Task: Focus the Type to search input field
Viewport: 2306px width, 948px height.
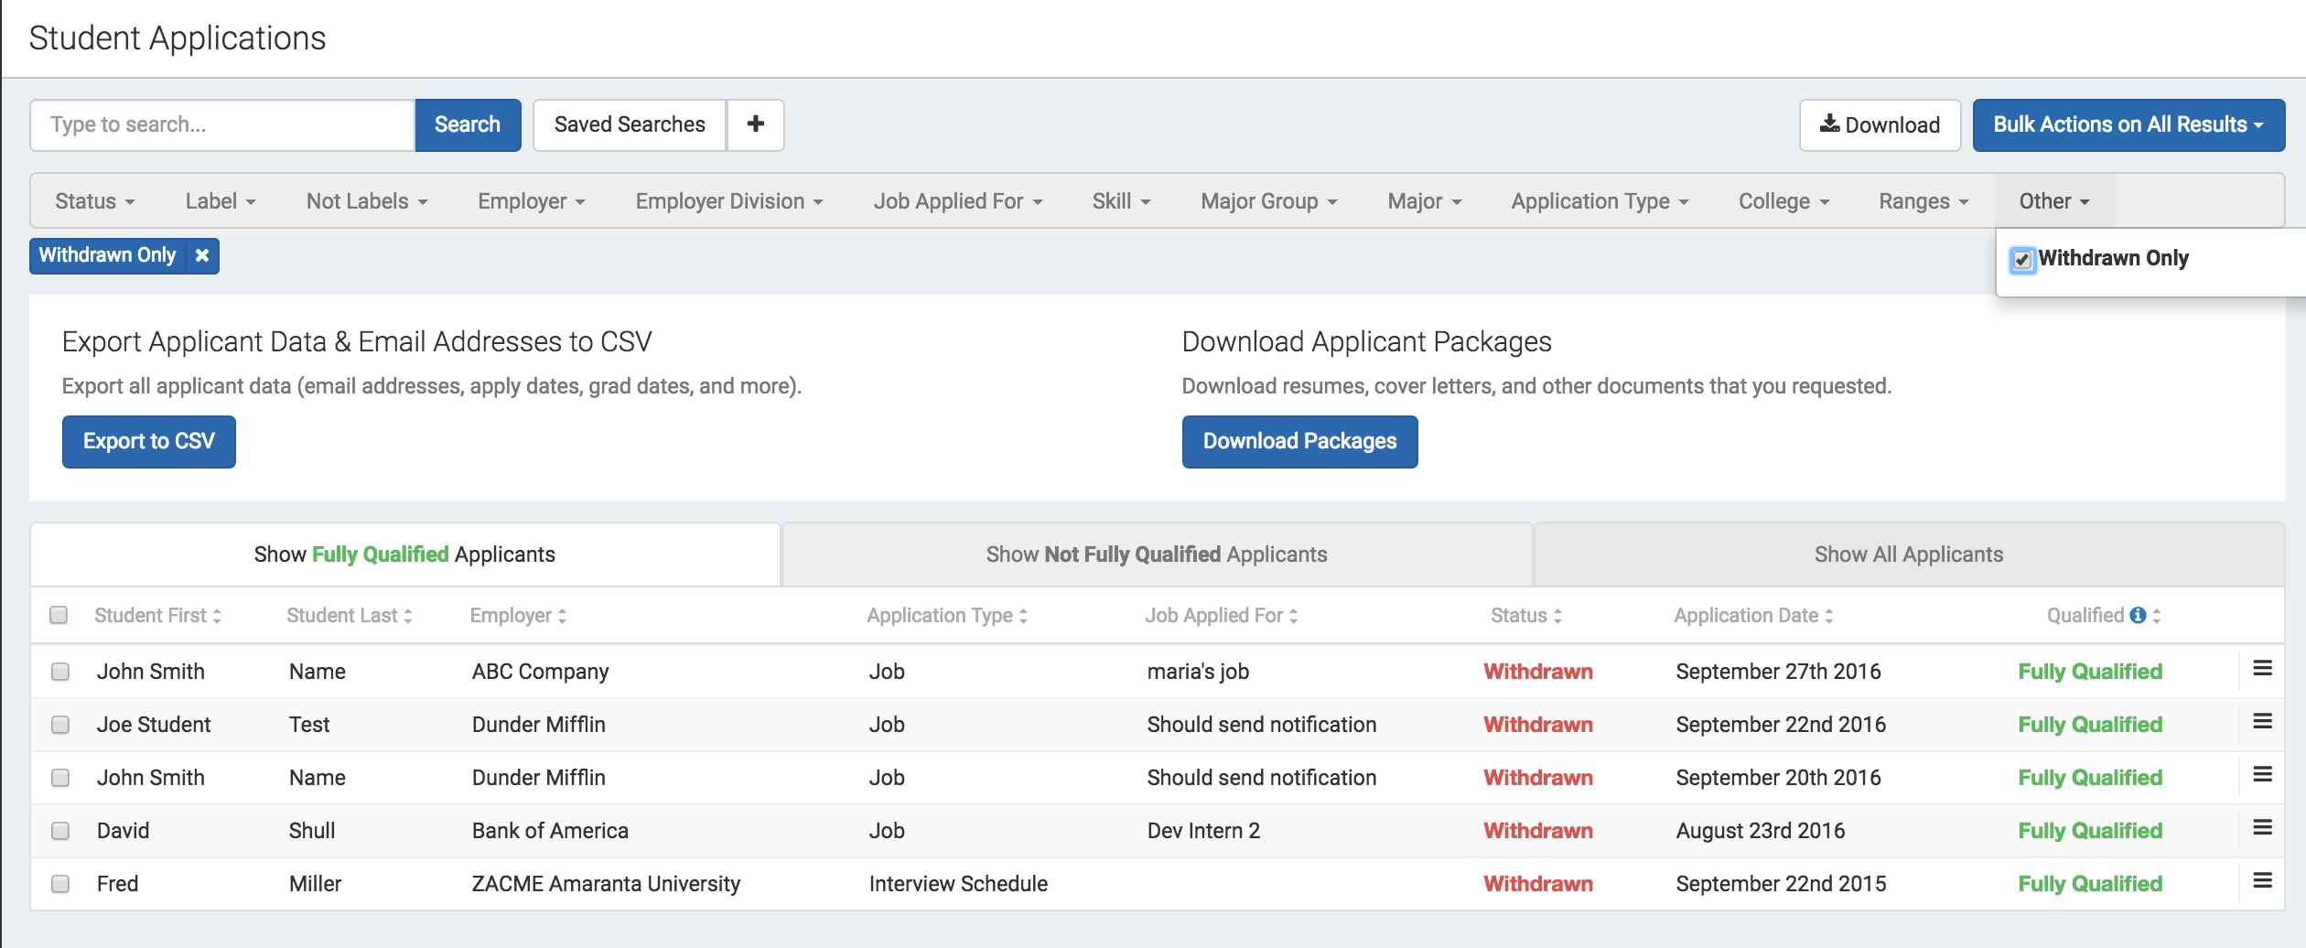Action: (x=222, y=124)
